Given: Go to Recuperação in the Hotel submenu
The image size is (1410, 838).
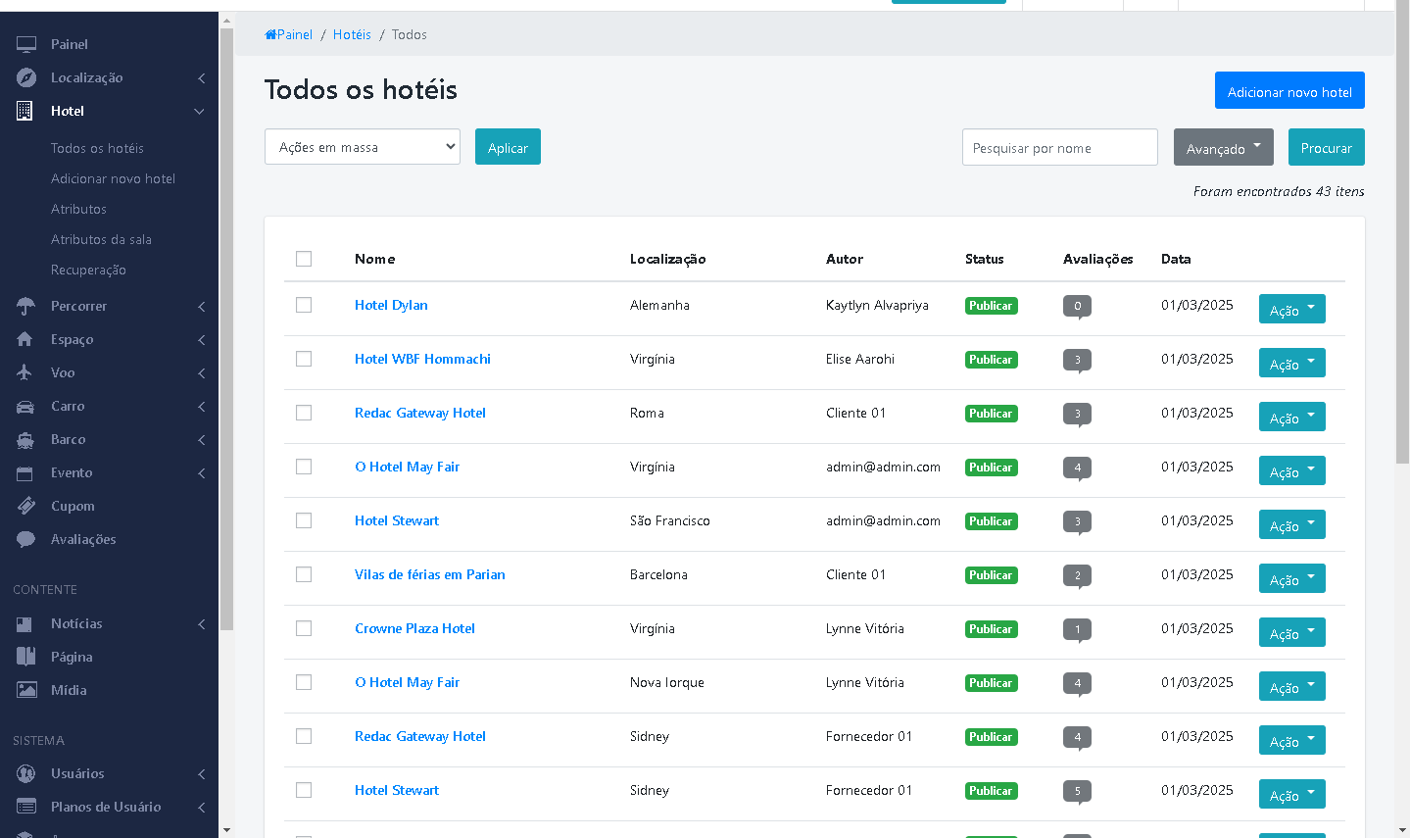Looking at the screenshot, I should (x=88, y=270).
